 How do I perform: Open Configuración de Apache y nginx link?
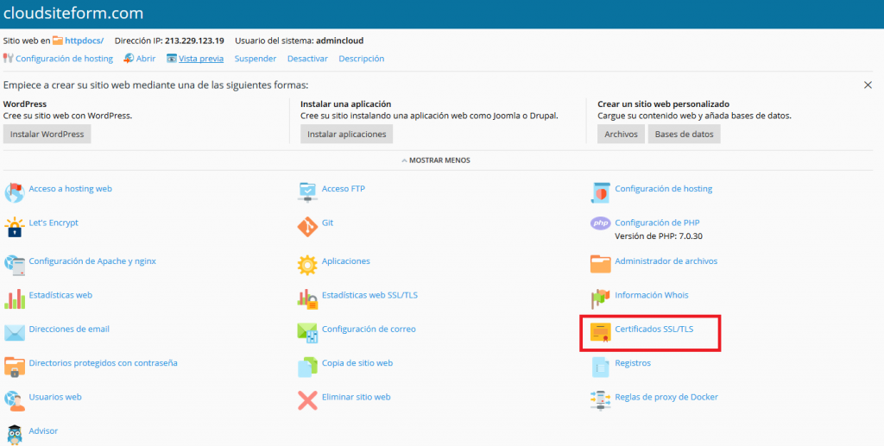92,261
